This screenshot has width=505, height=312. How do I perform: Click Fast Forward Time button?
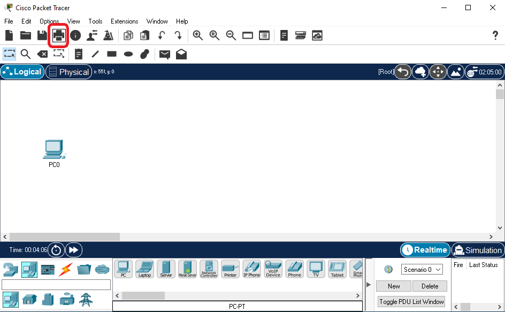pos(74,250)
